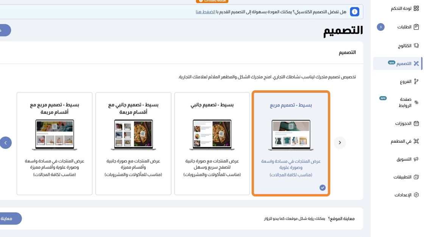Click the التسويق megaphone icon
Image resolution: width=424 pixels, height=237 pixels.
[x=416, y=159]
